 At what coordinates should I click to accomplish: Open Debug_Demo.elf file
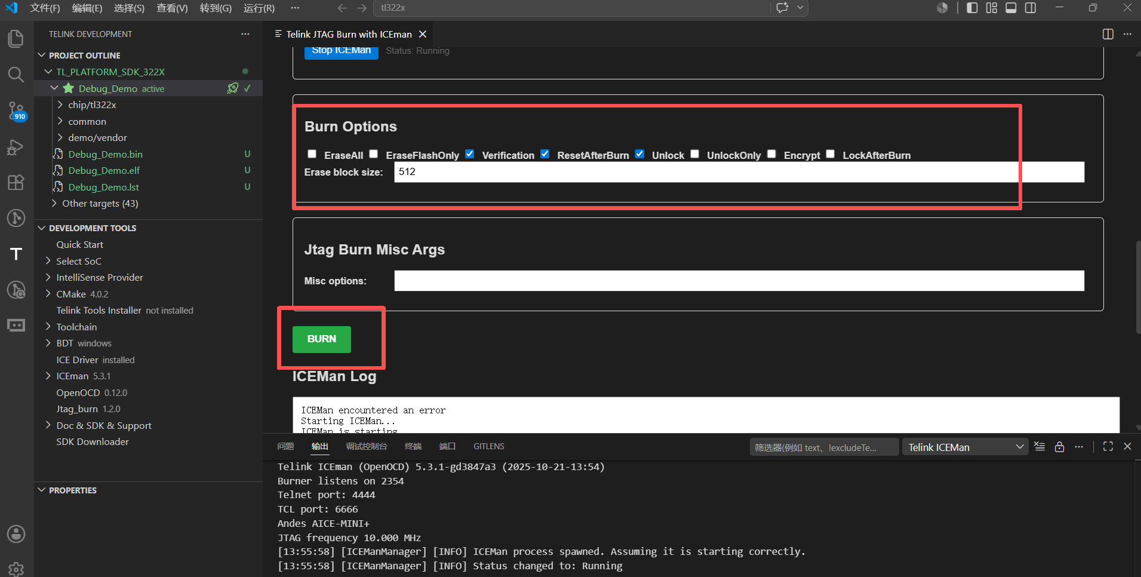pos(104,170)
